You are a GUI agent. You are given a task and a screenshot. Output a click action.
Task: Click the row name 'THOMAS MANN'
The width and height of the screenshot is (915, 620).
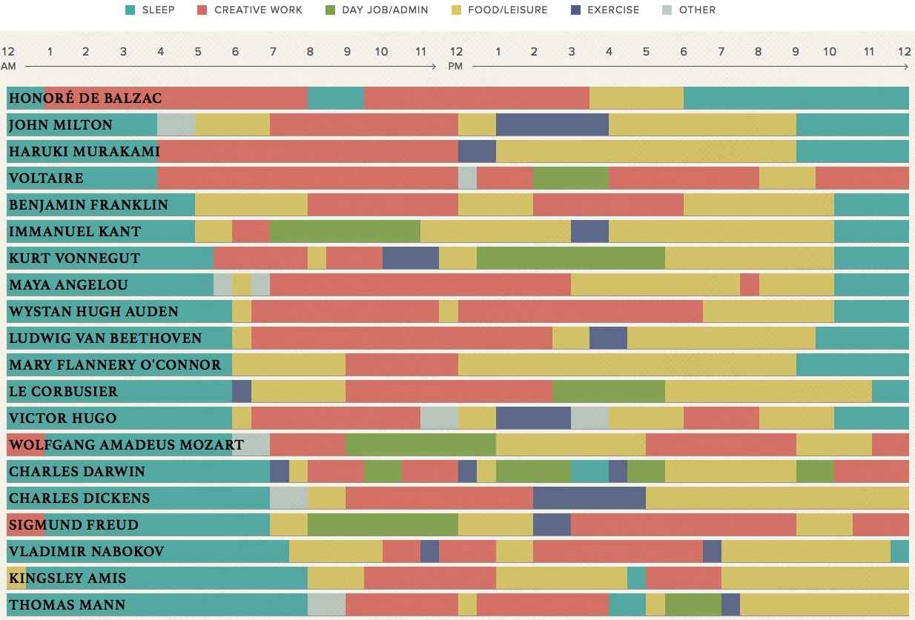click(67, 604)
